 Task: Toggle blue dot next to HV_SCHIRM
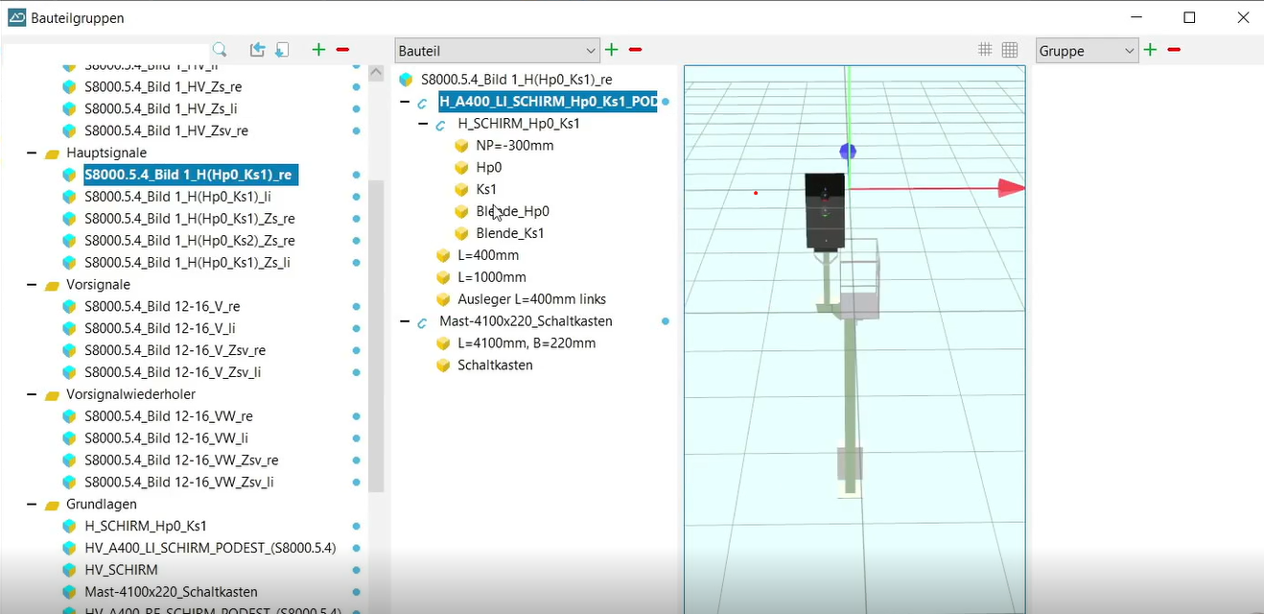(357, 570)
